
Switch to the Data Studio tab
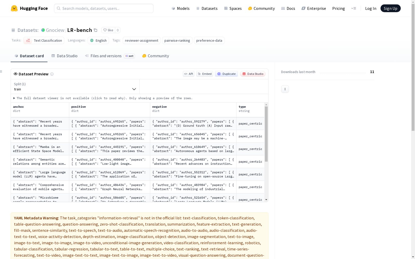[x=64, y=56]
